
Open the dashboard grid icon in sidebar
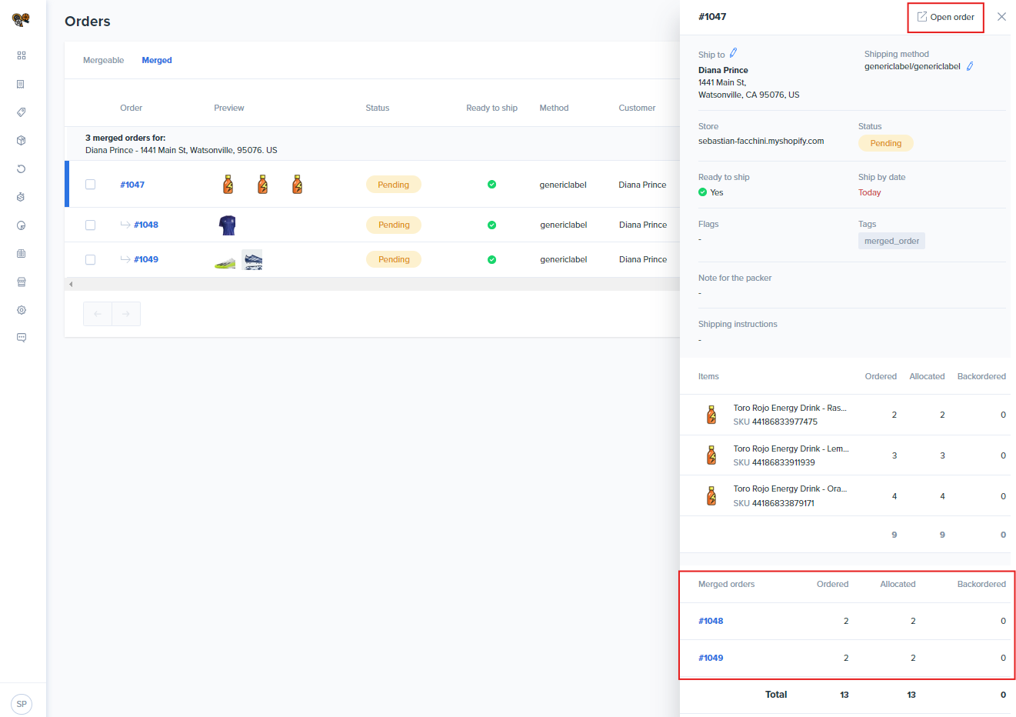[22, 55]
